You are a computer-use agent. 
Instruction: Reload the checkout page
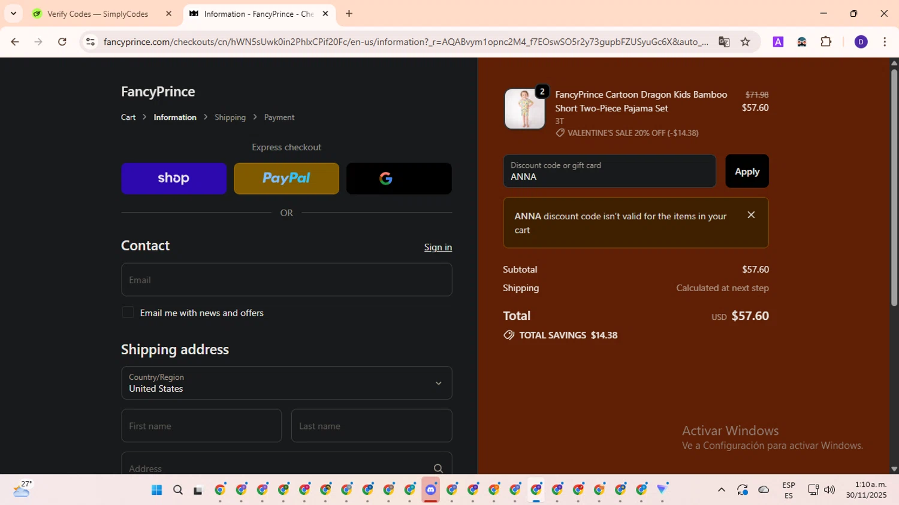62,42
